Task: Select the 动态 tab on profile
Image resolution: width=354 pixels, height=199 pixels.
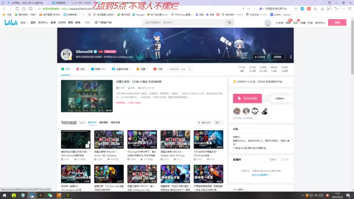Action: pyautogui.click(x=81, y=69)
